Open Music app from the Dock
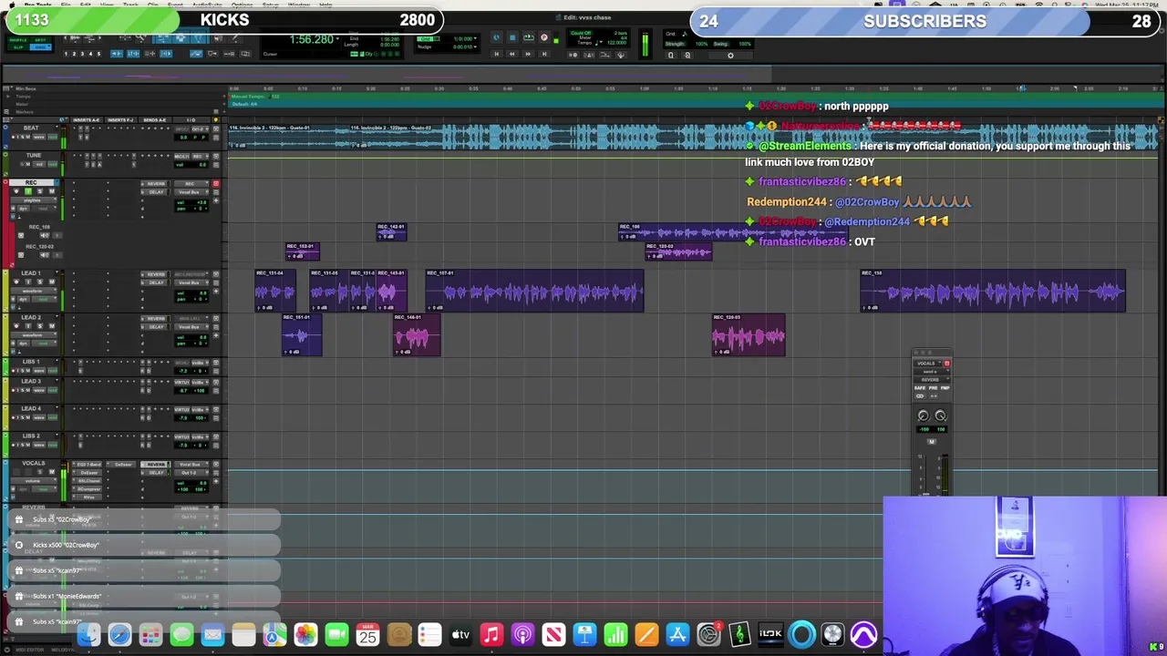Viewport: 1167px width, 656px height. point(491,634)
